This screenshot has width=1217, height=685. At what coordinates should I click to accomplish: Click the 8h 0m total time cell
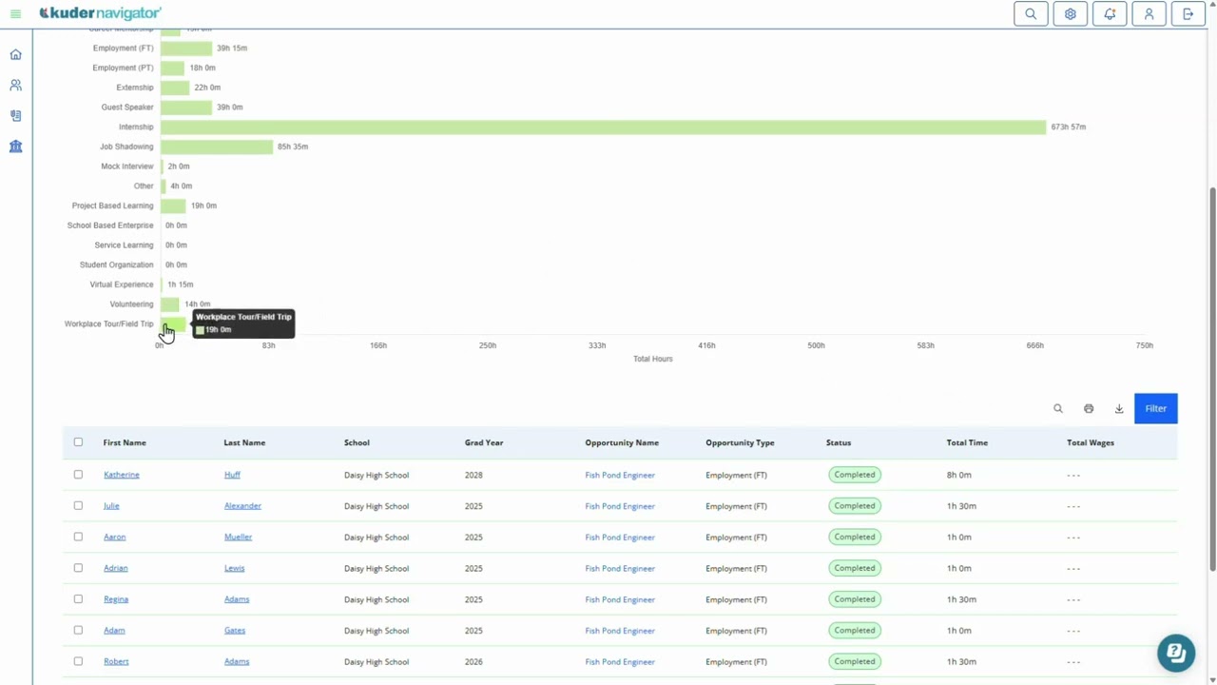[x=958, y=475]
